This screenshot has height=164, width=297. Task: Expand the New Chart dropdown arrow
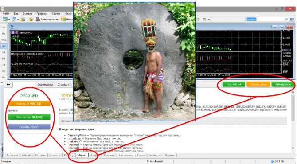[x=9, y=20]
